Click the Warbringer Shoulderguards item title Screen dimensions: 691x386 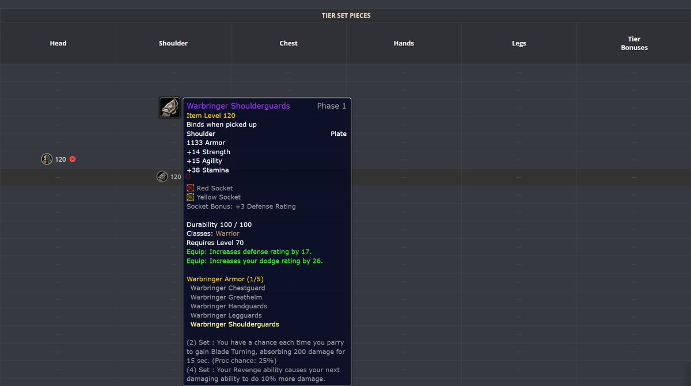238,106
